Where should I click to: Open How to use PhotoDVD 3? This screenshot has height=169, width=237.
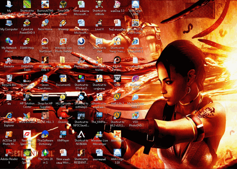pos(136,41)
